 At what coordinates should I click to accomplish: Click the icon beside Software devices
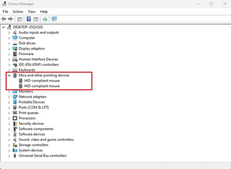pos(15,134)
